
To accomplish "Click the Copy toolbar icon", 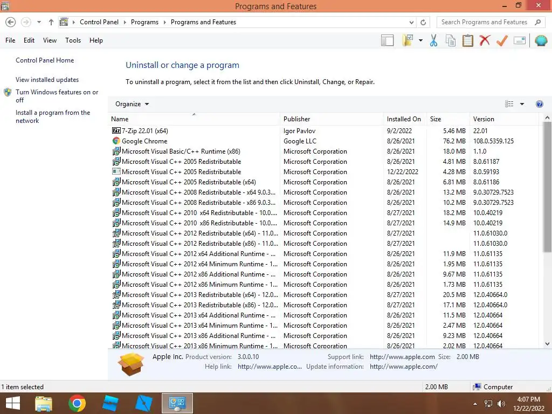I will tap(451, 40).
